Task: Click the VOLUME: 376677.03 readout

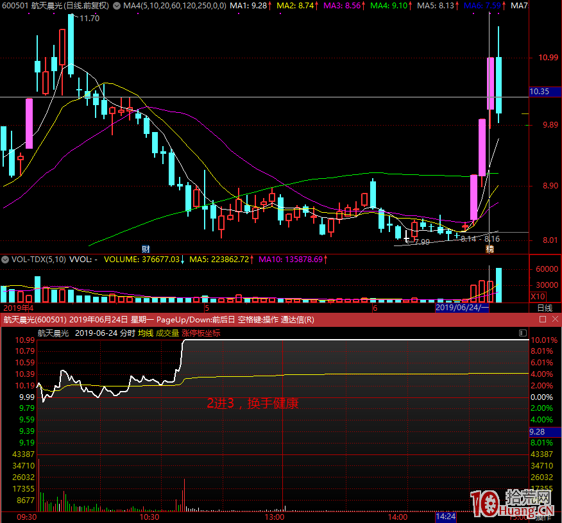Action: (142, 260)
